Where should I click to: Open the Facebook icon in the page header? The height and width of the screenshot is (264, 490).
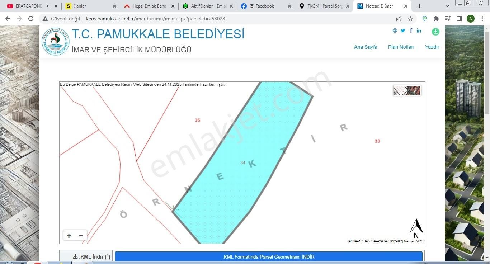411,30
